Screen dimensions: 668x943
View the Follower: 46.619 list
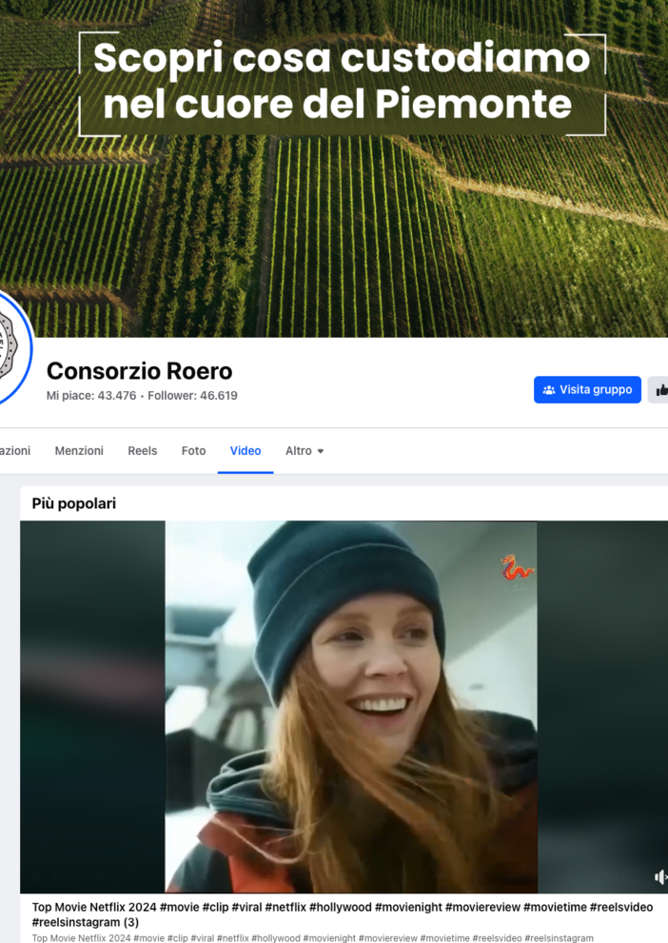192,396
